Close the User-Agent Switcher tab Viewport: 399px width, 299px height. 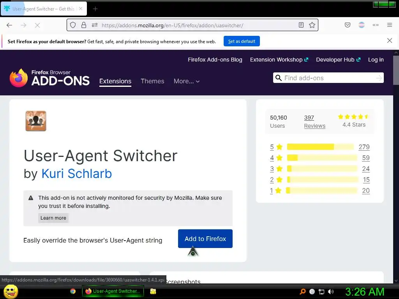click(x=81, y=9)
